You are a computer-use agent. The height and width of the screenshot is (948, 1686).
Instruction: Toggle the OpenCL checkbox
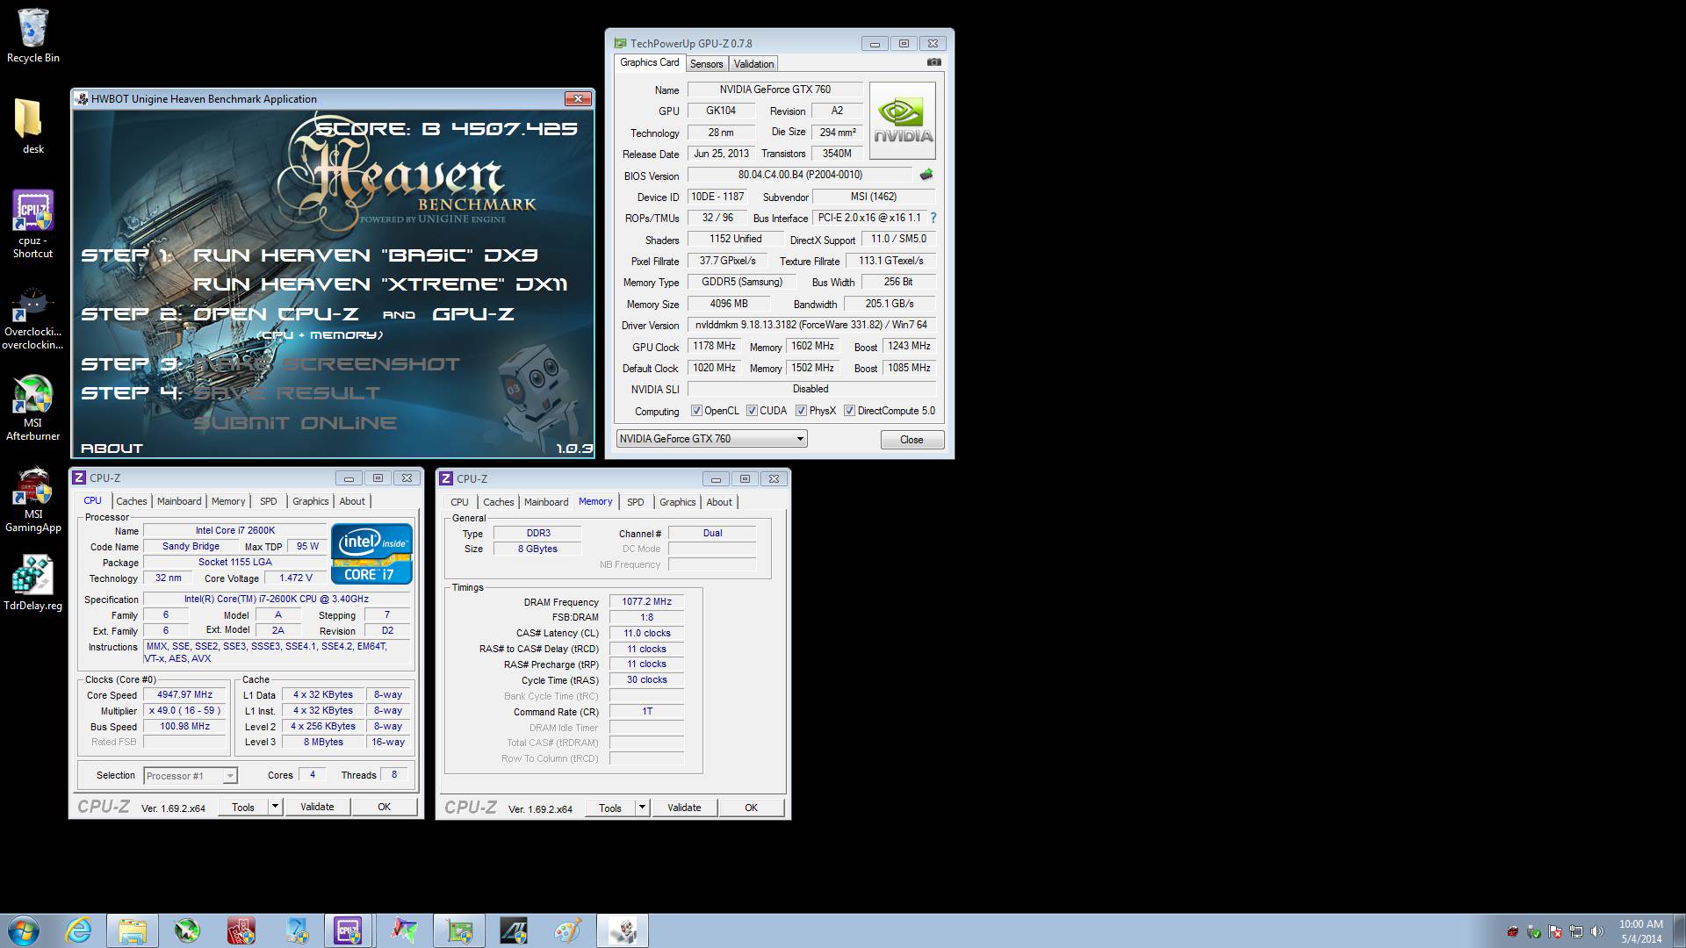(696, 411)
